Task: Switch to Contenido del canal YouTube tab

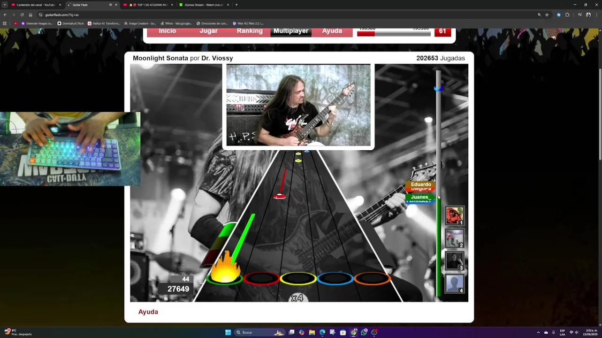Action: pos(36,5)
